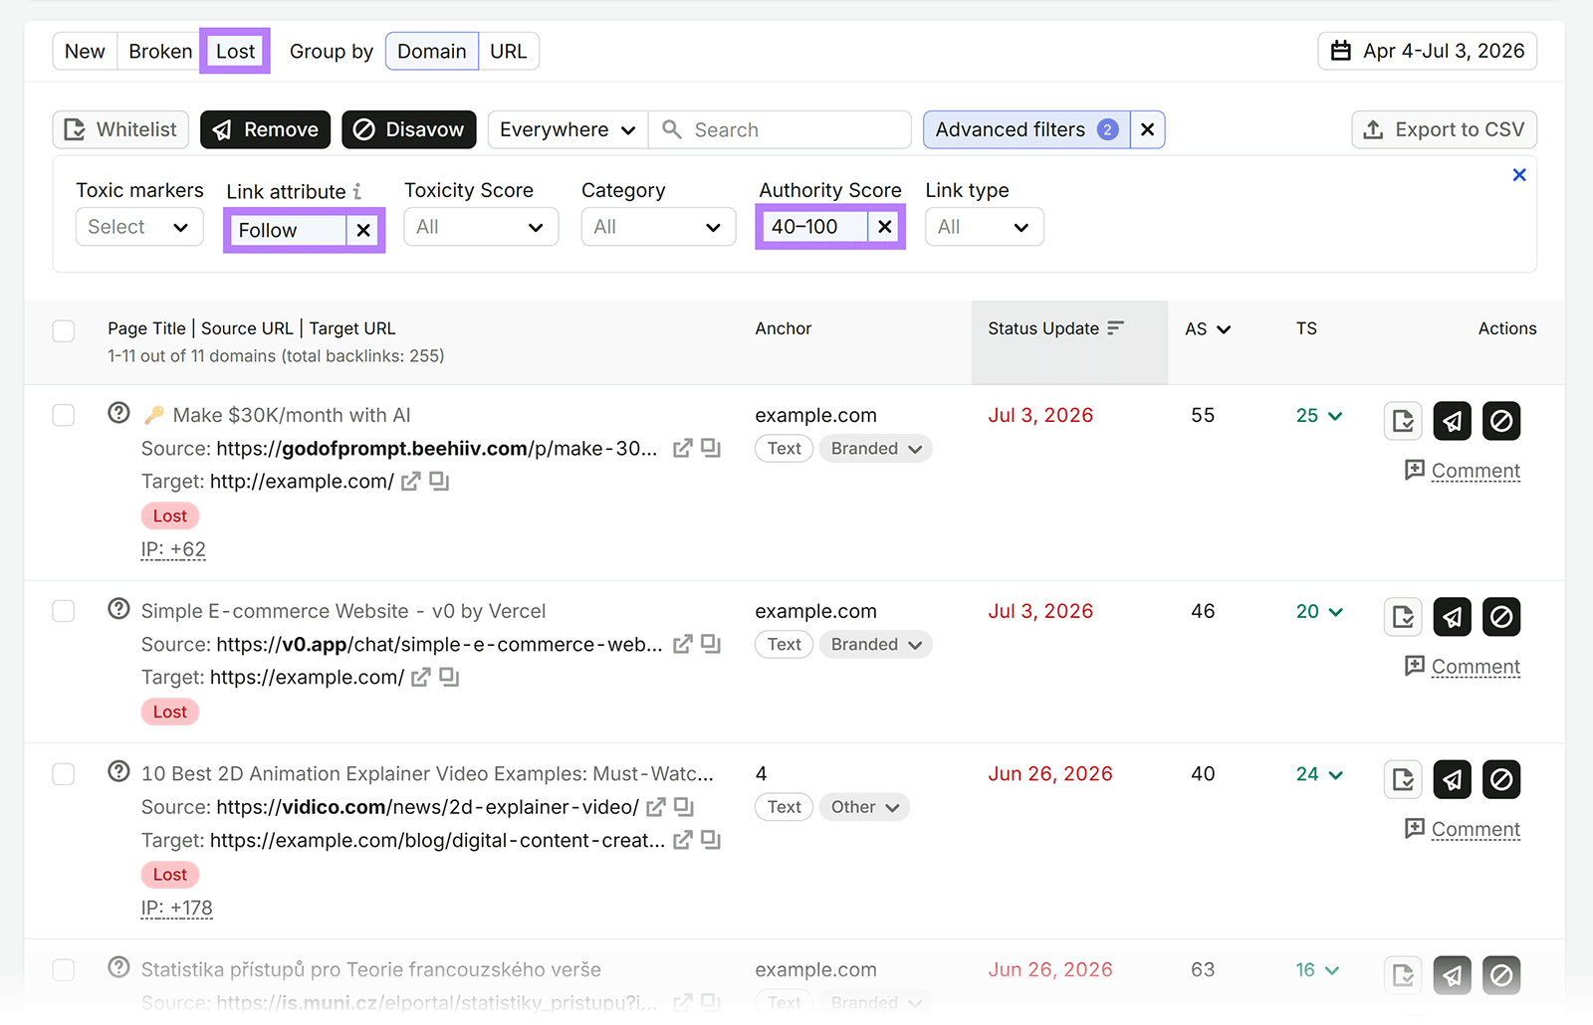Whitelist the godofprompt.beehiiv.com link via its icon
1593x1025 pixels.
(x=1404, y=421)
